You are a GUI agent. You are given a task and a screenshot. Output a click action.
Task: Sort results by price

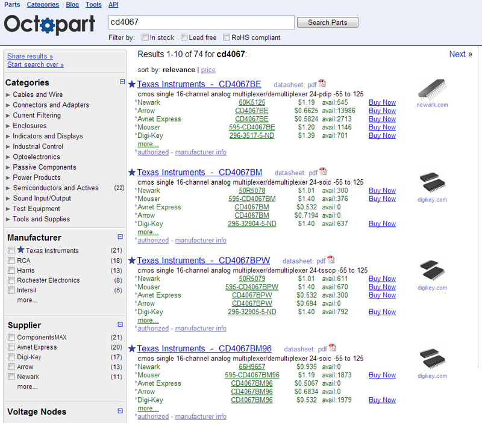tap(208, 70)
